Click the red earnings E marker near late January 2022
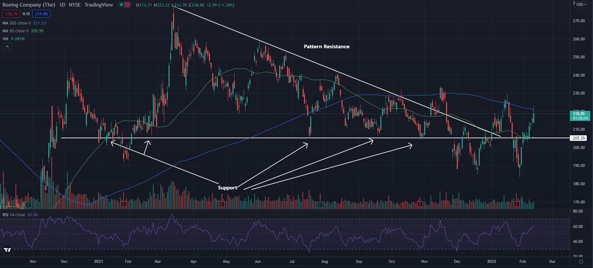 pyautogui.click(x=517, y=205)
